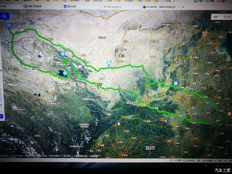The height and width of the screenshot is (174, 232).
Task: Click the 中卫 city label
Action: pyautogui.click(x=112, y=68)
